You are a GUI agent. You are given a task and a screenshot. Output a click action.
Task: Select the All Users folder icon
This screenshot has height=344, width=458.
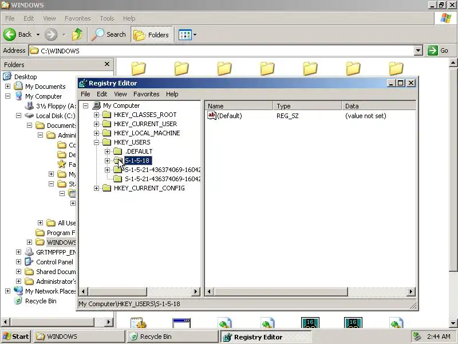tap(51, 223)
